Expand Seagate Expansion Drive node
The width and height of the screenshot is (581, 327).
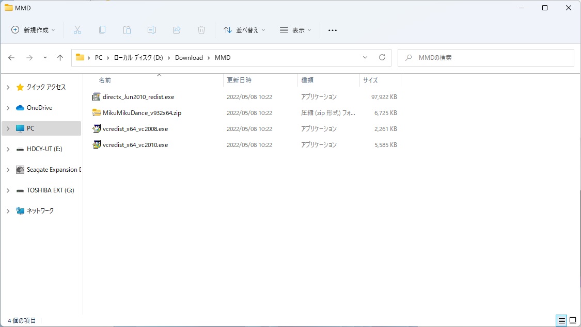pos(8,170)
